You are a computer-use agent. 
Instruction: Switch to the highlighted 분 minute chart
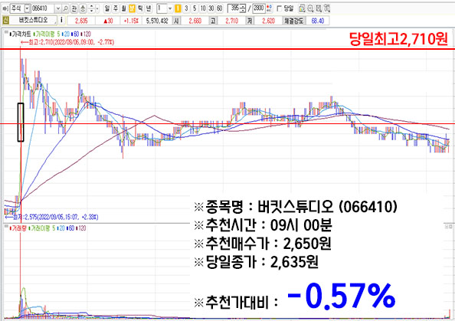point(132,8)
